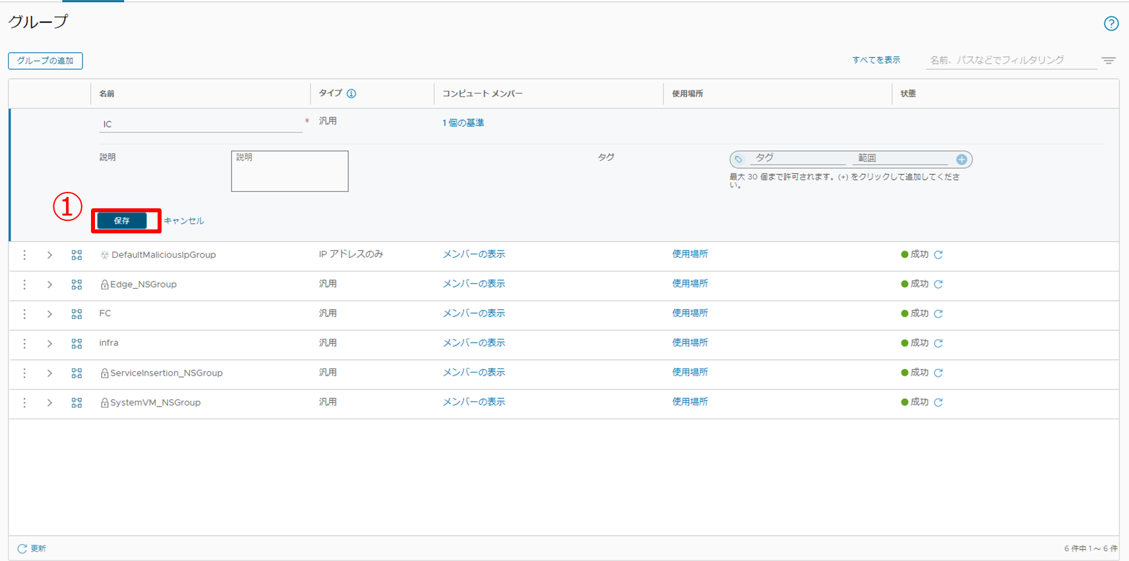Click the filter lines icon beside search
This screenshot has width=1129, height=561.
point(1109,61)
